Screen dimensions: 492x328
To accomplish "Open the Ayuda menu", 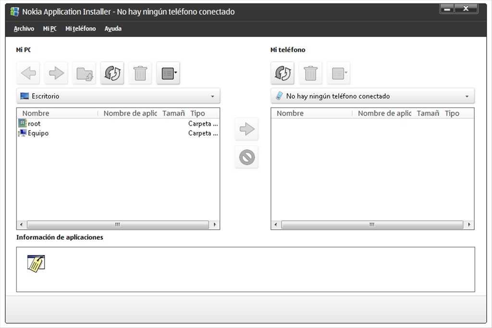I will [113, 28].
